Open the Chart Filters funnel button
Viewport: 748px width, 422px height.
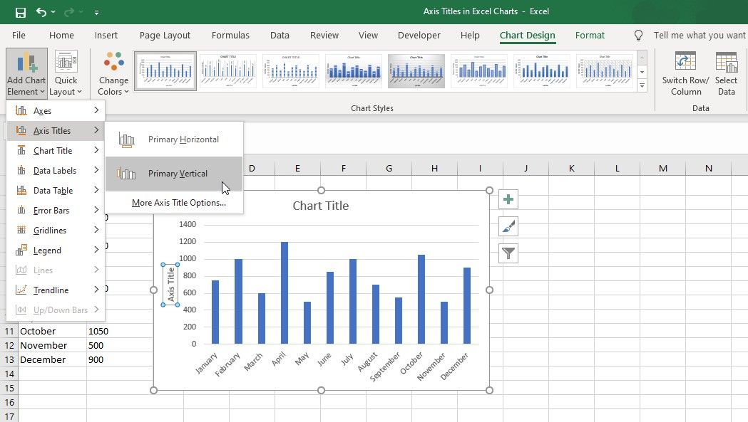click(x=508, y=253)
